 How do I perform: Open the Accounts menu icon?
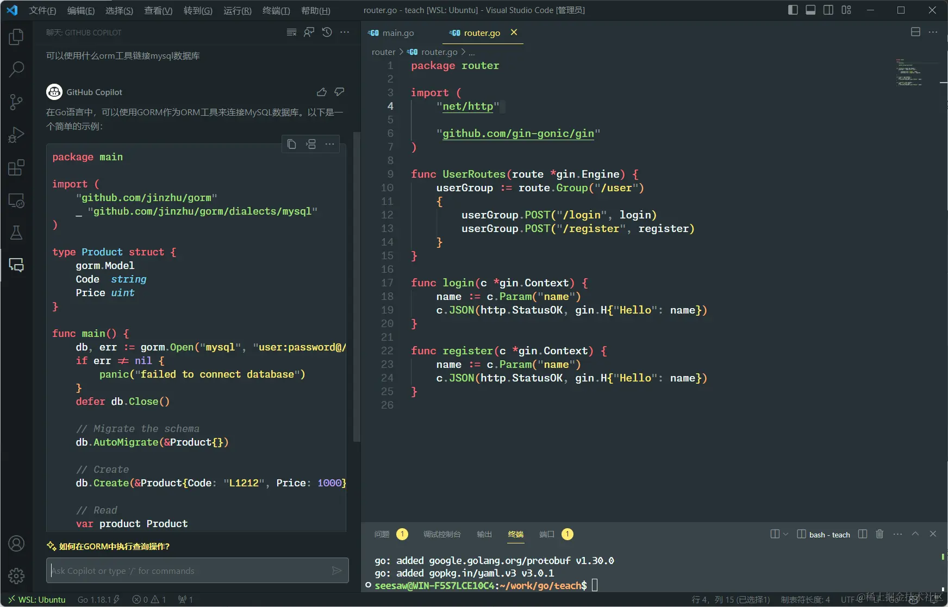click(x=16, y=543)
